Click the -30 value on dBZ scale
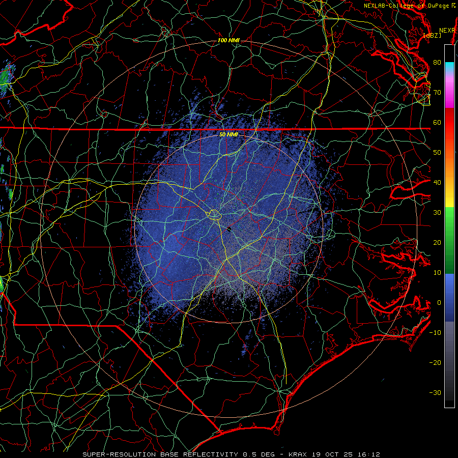Image resolution: width=458 pixels, height=458 pixels. pos(435,392)
